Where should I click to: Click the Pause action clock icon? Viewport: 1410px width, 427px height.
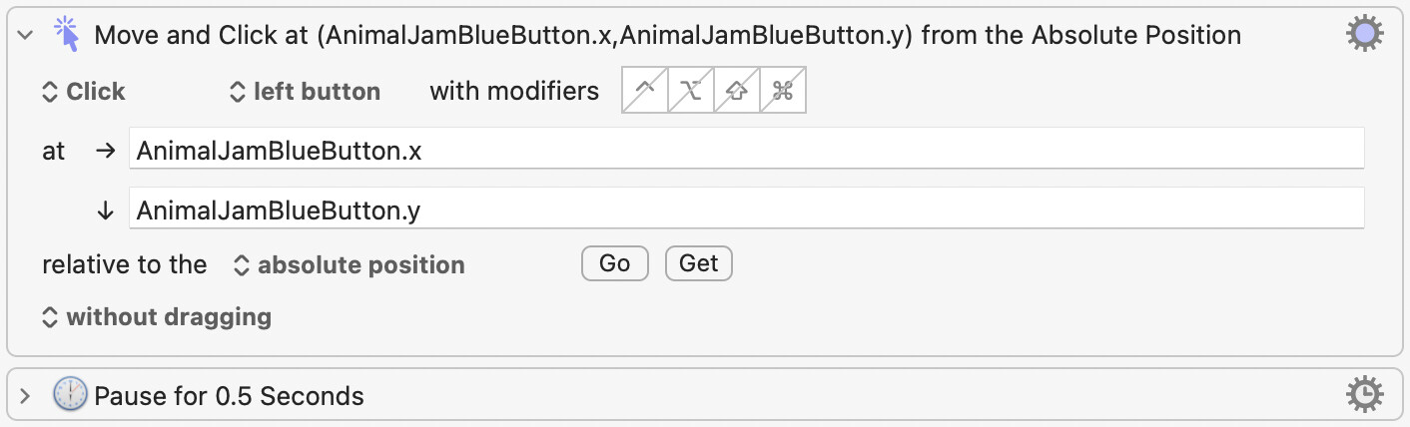[70, 395]
